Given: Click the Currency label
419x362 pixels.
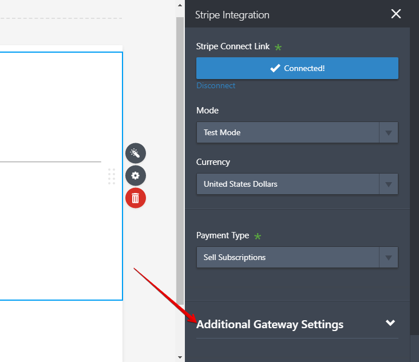Looking at the screenshot, I should [x=213, y=162].
